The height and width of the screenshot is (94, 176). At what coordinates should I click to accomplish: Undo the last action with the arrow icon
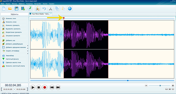click(x=44, y=9)
